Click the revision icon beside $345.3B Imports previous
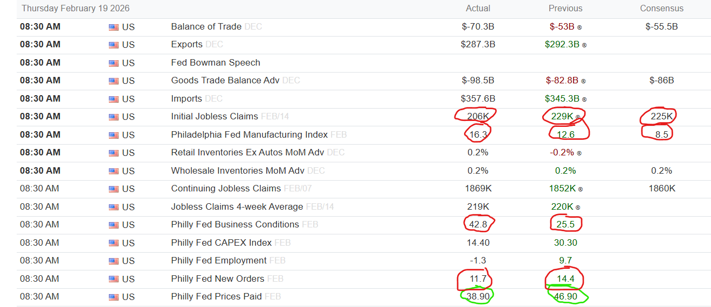 [584, 99]
